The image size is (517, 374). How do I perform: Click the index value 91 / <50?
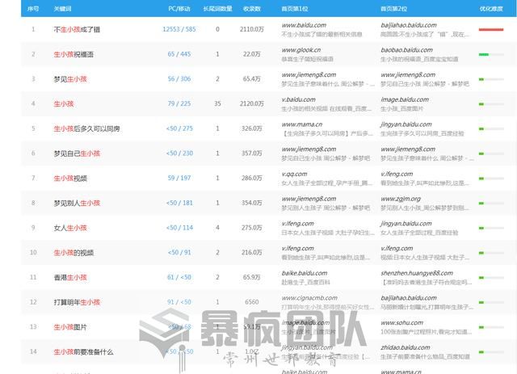179,301
